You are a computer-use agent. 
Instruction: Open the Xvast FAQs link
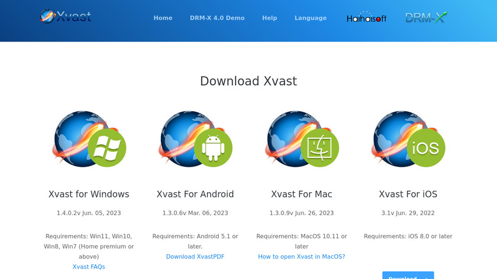[x=89, y=267]
